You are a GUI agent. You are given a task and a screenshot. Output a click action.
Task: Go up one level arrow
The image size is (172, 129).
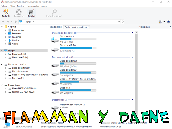15,21
